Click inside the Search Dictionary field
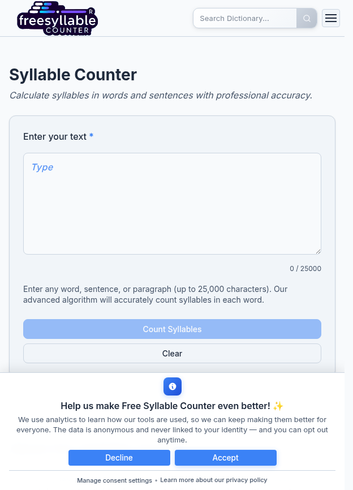This screenshot has height=490, width=353. click(246, 18)
